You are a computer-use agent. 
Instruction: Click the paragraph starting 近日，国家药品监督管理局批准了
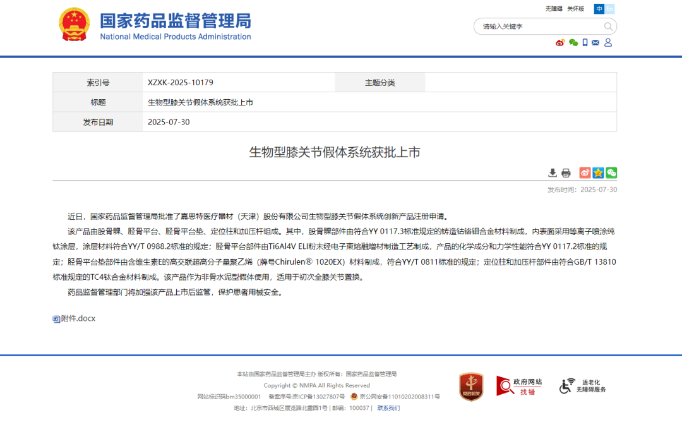click(259, 216)
